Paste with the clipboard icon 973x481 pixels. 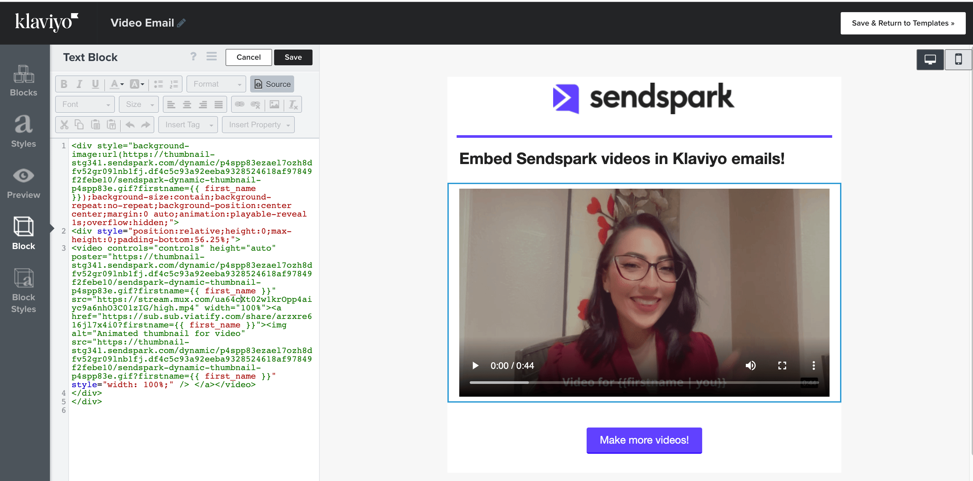pos(96,125)
